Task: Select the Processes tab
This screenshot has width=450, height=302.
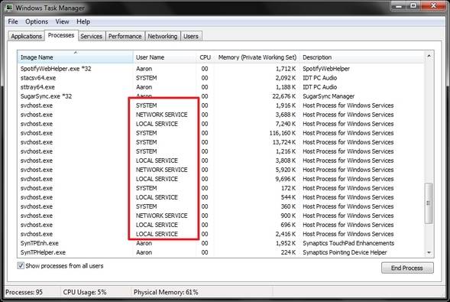Action: [61, 35]
